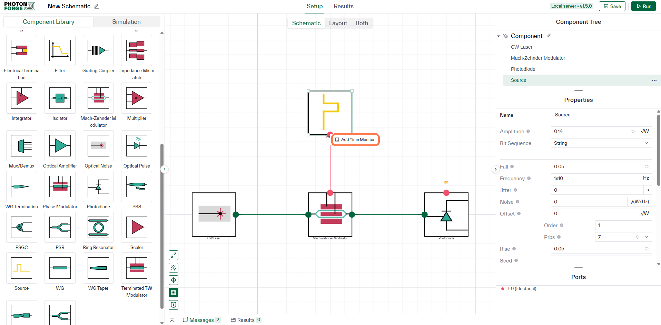
Task: Pick Mach-Zehnder Modulator from library
Action: point(98,98)
